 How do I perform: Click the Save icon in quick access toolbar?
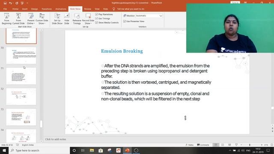pyautogui.click(x=5, y=3)
